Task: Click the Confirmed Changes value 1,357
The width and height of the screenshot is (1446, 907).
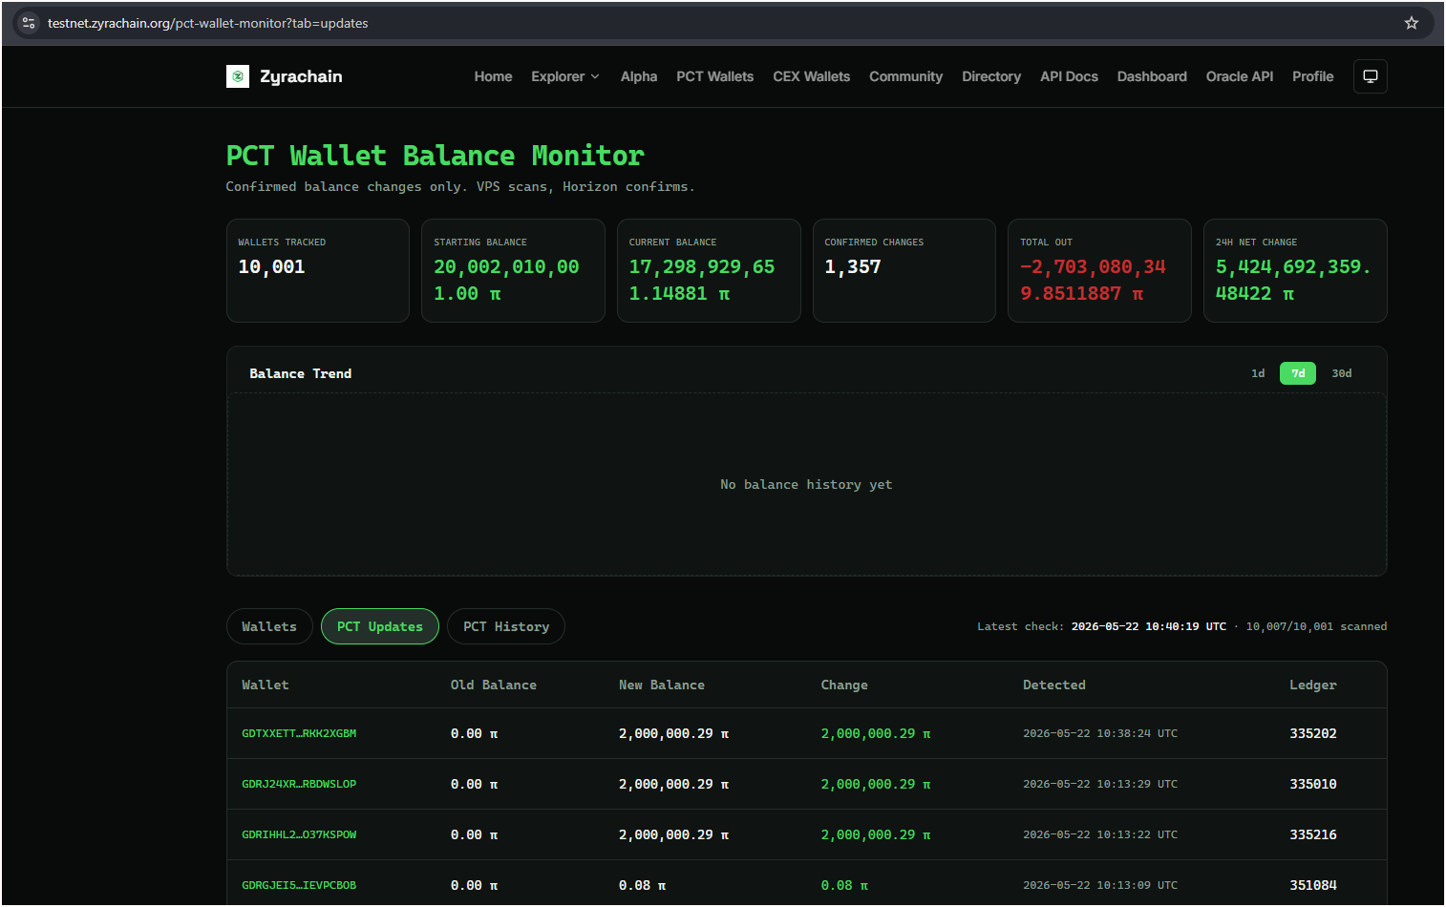Action: coord(853,267)
